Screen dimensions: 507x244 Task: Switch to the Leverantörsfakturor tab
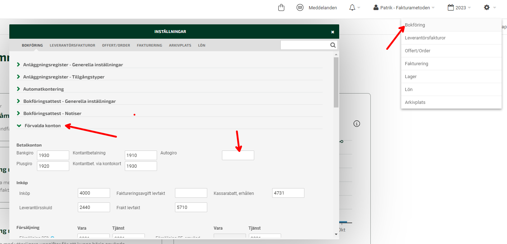pyautogui.click(x=72, y=46)
